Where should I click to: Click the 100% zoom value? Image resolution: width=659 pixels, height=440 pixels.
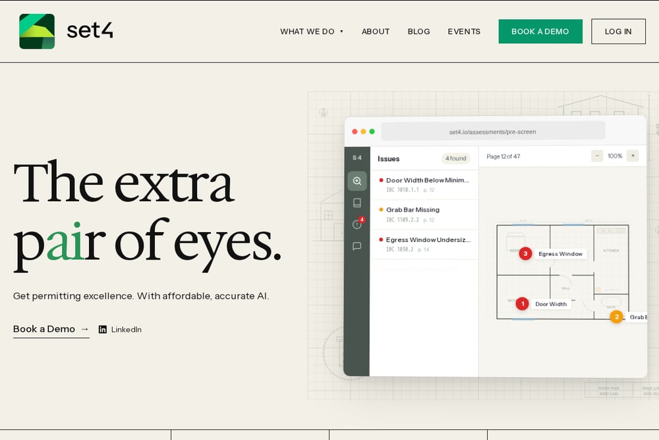click(615, 156)
